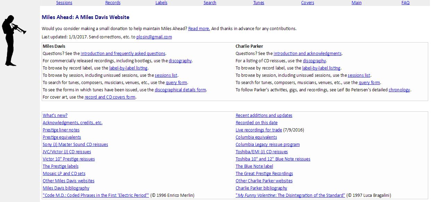Open Leif Bo Petersen's chronology link

399,90
